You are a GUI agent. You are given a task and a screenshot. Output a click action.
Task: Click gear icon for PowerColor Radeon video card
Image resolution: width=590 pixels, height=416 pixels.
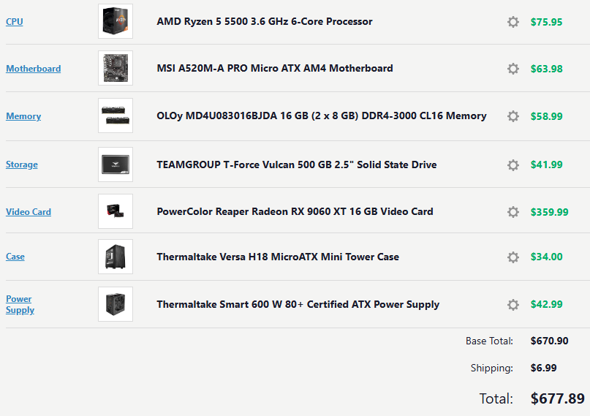point(513,212)
